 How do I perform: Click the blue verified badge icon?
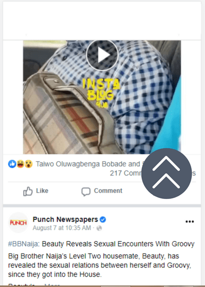click(x=103, y=219)
